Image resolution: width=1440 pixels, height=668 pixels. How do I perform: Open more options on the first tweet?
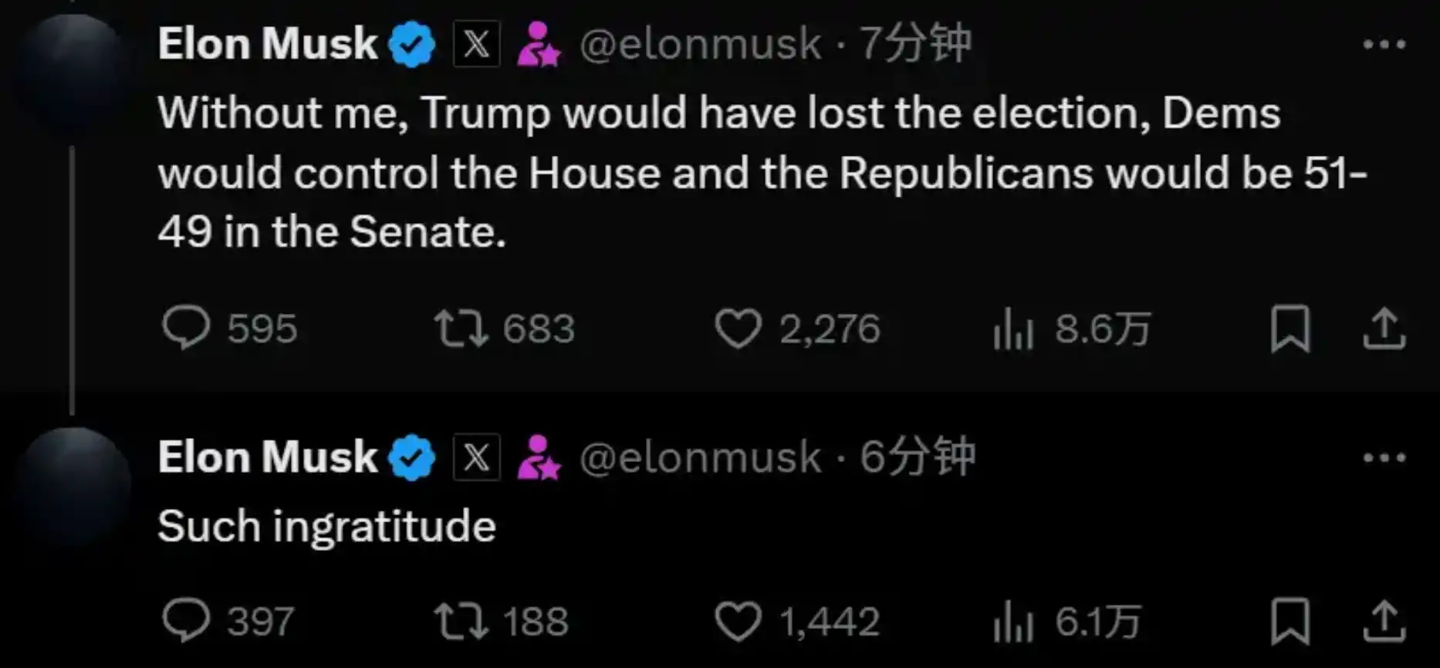point(1384,45)
